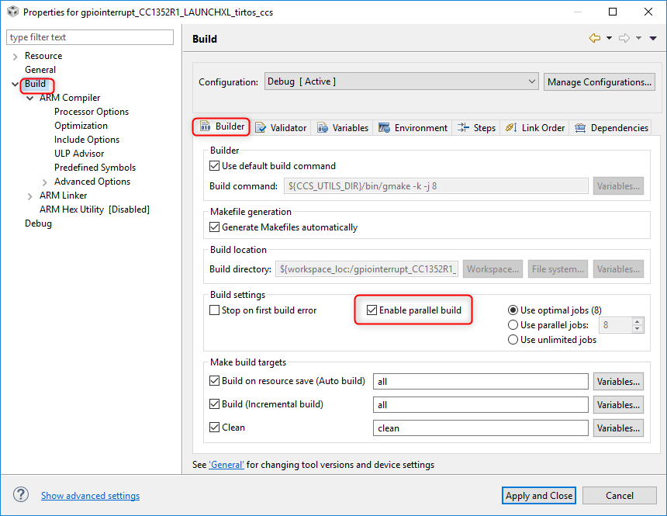The height and width of the screenshot is (516, 667).
Task: Click the Auto build target field
Action: 481,381
